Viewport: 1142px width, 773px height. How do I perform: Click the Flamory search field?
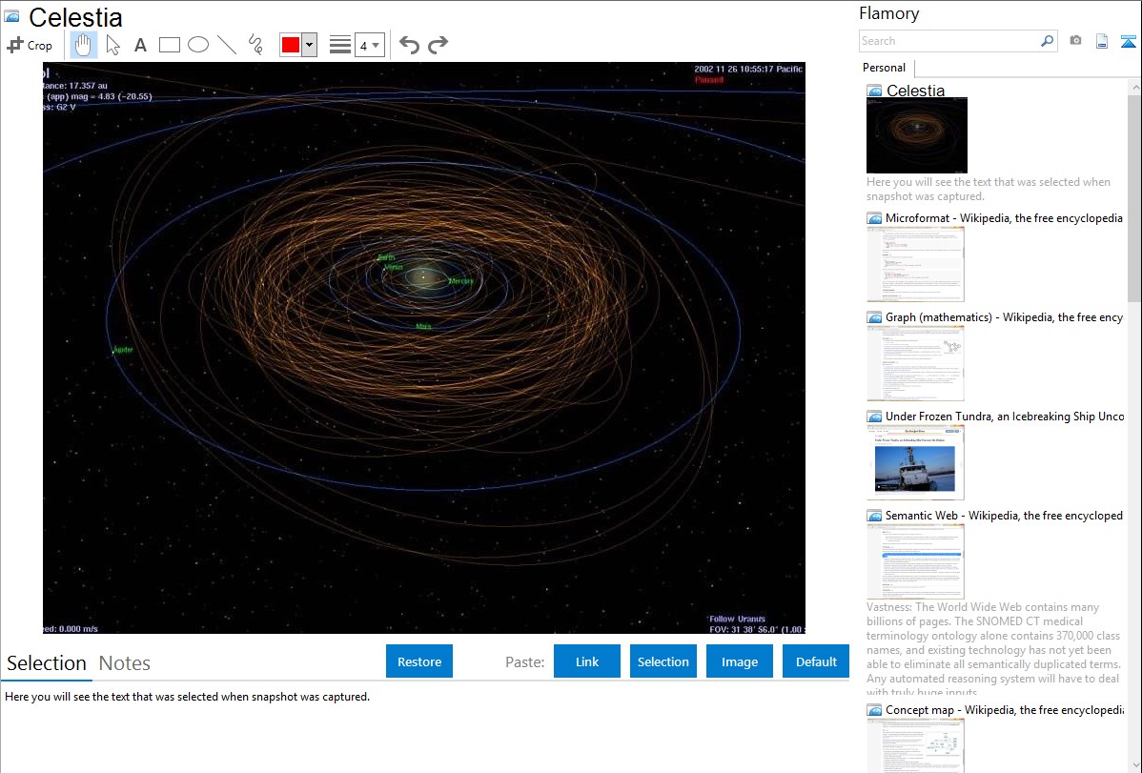pos(949,41)
